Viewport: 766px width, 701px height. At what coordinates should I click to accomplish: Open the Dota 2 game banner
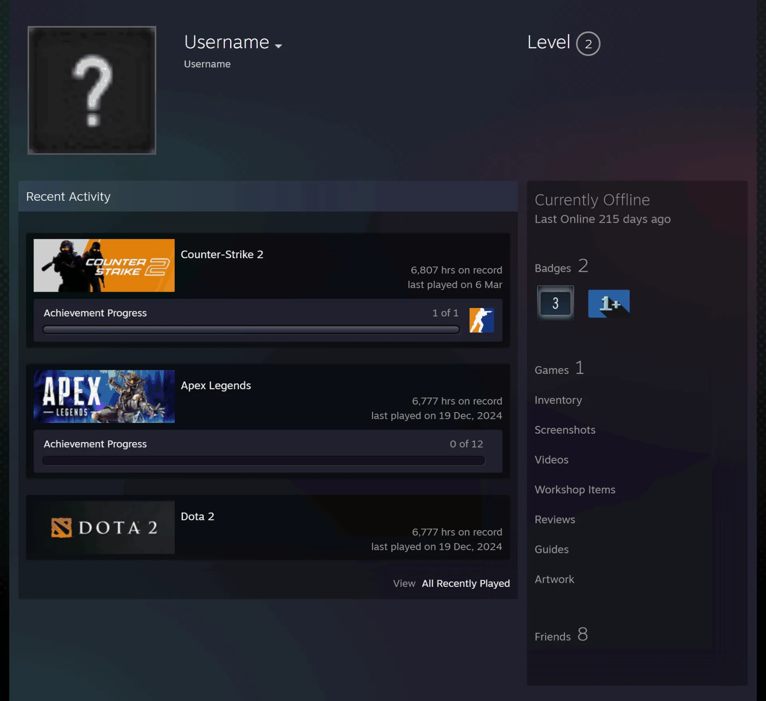click(x=104, y=527)
